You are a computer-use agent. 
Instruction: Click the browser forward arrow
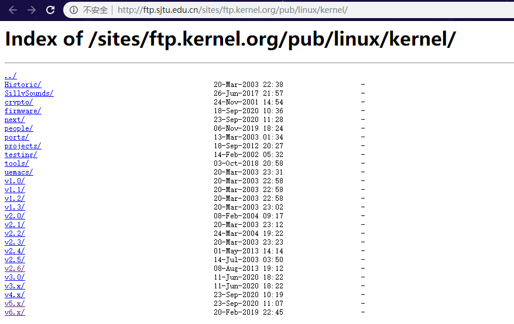click(x=32, y=10)
